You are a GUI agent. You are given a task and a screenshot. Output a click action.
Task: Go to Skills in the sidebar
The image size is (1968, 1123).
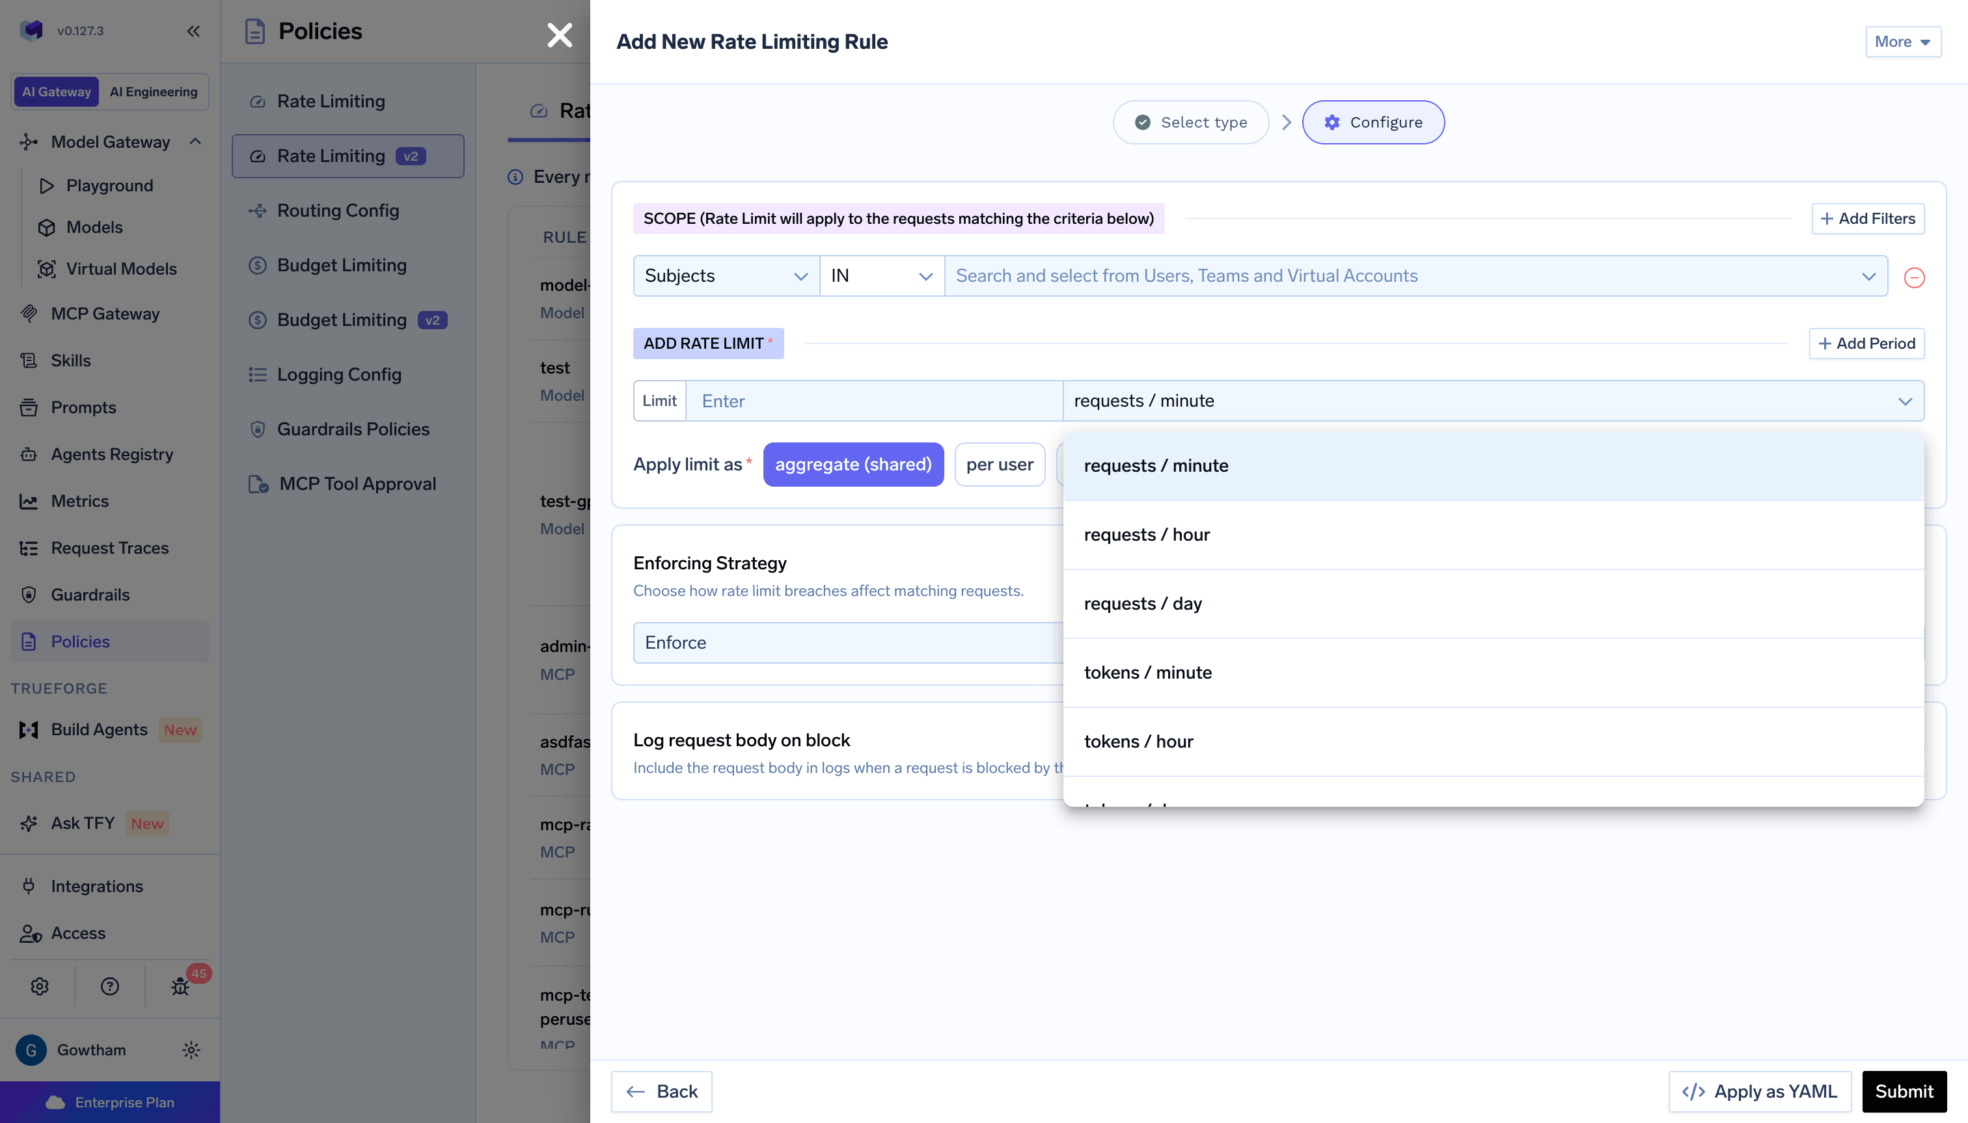point(70,361)
